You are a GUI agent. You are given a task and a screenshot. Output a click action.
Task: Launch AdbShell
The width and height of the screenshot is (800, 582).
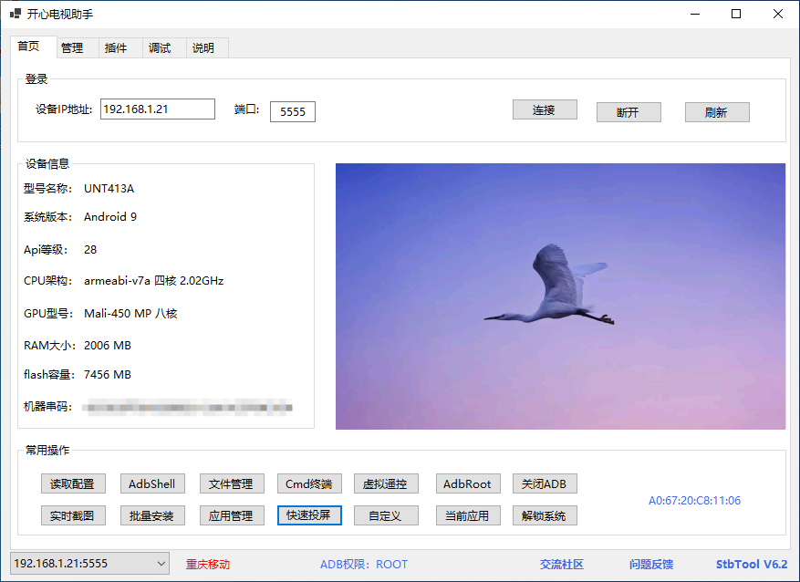click(x=152, y=484)
